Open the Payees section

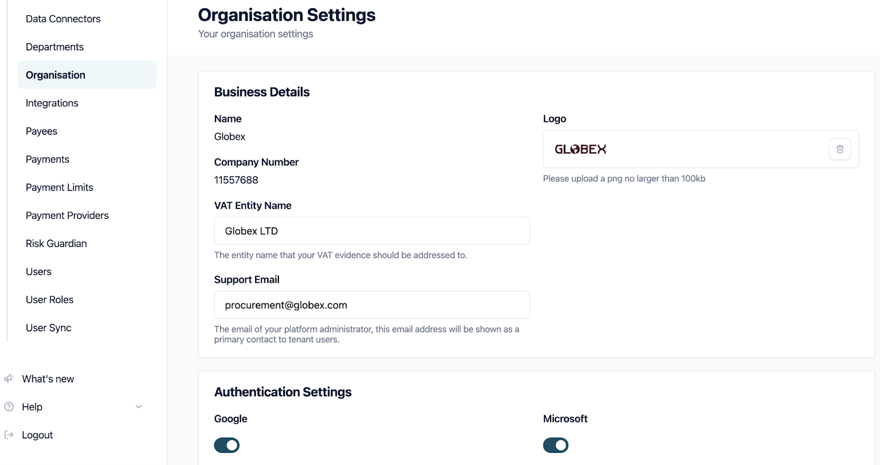pyautogui.click(x=41, y=131)
